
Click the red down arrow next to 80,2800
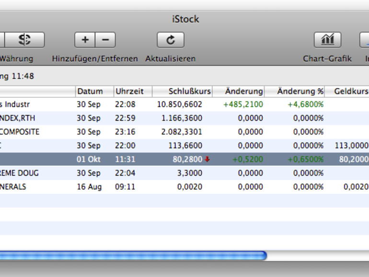(x=207, y=159)
